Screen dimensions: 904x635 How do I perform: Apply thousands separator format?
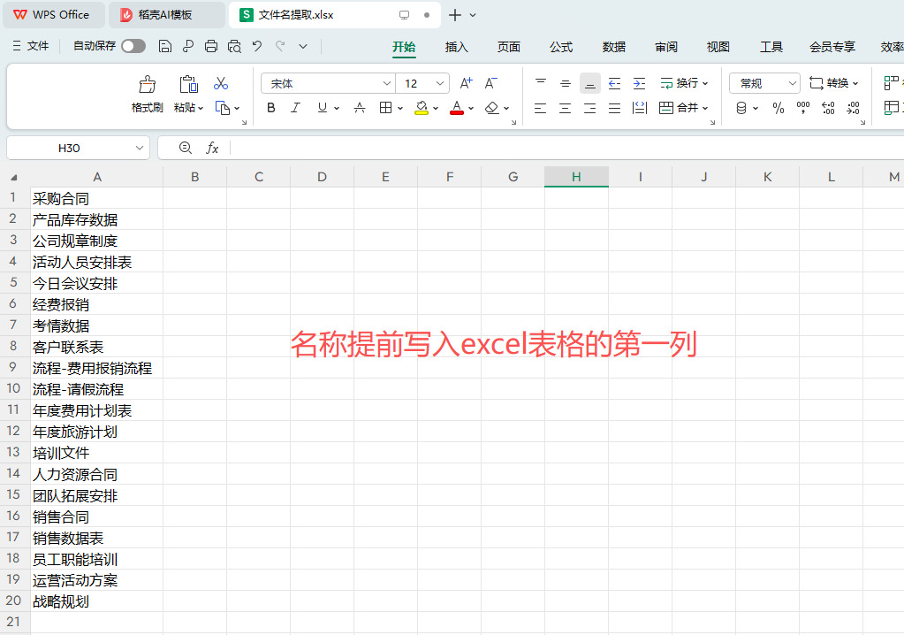pos(803,108)
